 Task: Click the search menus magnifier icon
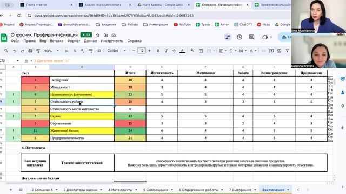[x=6, y=51]
